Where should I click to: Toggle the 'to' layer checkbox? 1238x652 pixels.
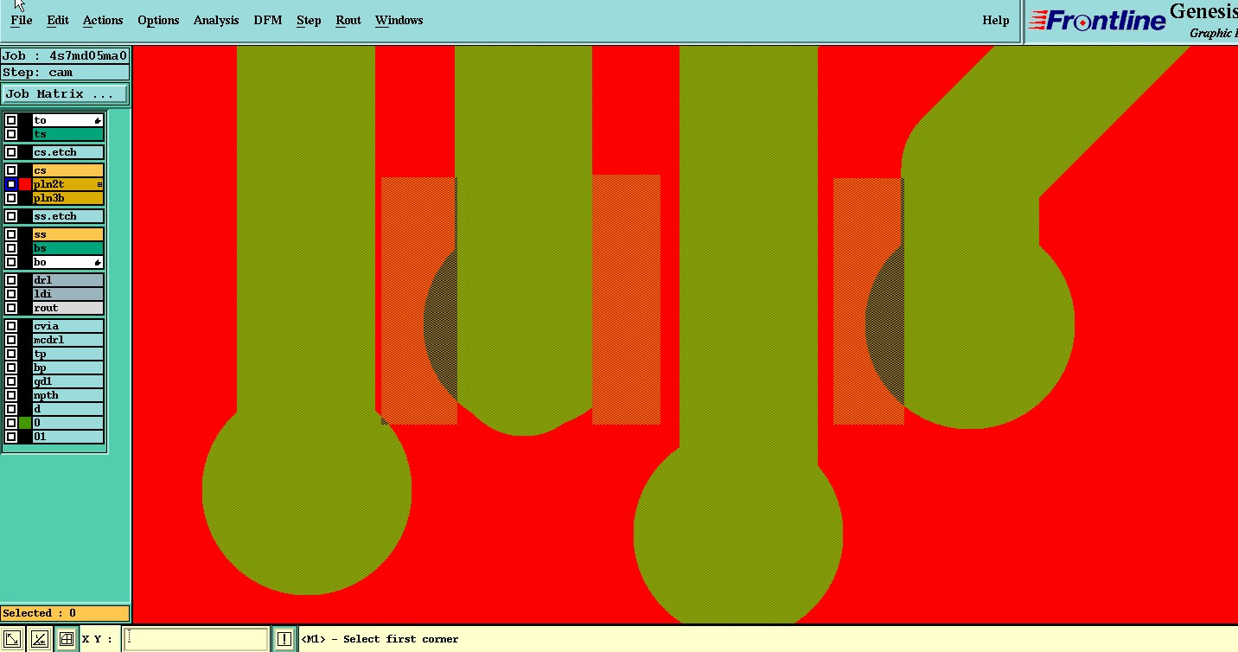tap(11, 120)
